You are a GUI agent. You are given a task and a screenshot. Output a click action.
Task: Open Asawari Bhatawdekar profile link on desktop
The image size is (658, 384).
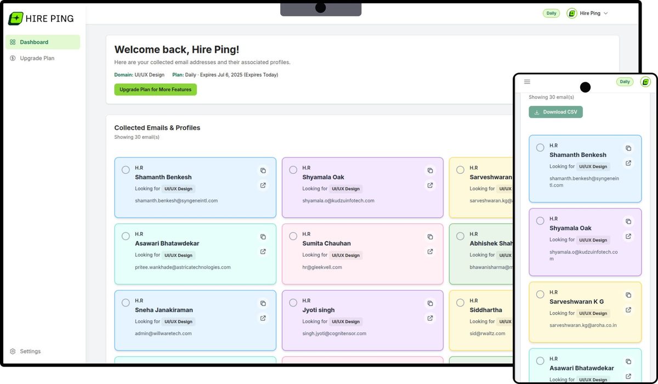263,252
